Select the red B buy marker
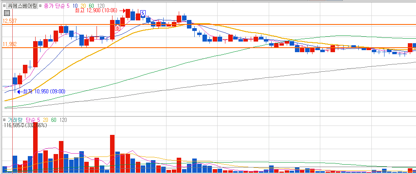The image size is (416, 174). [117, 27]
